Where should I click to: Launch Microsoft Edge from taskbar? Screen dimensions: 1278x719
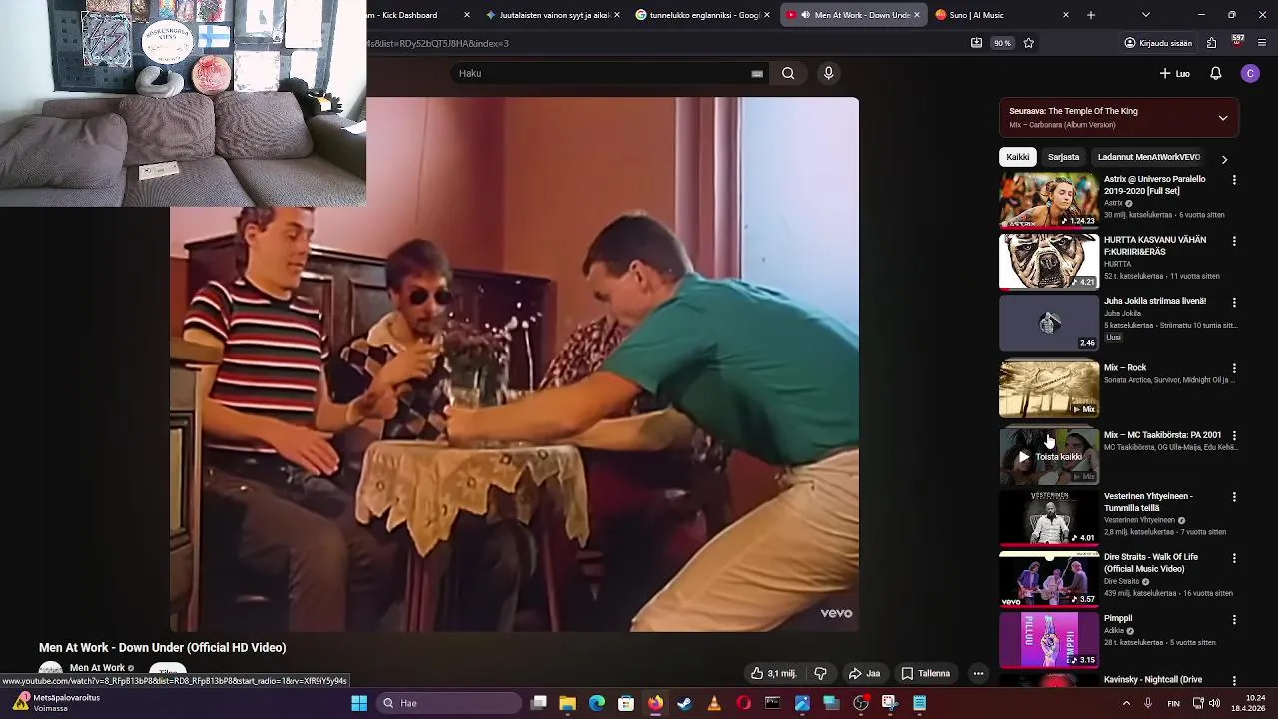pos(597,703)
